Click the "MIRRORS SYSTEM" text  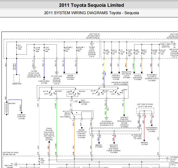coord(144,143)
